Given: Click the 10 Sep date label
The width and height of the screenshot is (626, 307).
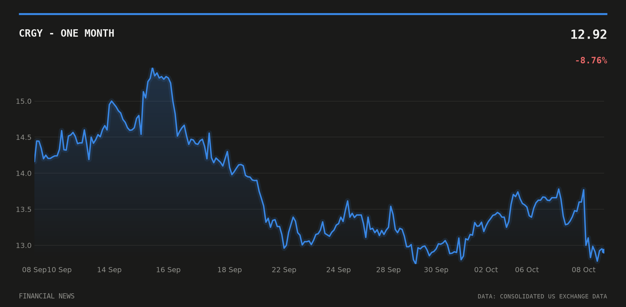Looking at the screenshot, I should click(x=59, y=270).
